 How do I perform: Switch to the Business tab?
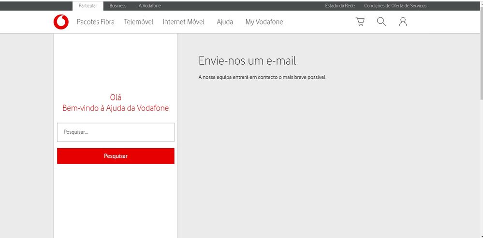coord(117,6)
